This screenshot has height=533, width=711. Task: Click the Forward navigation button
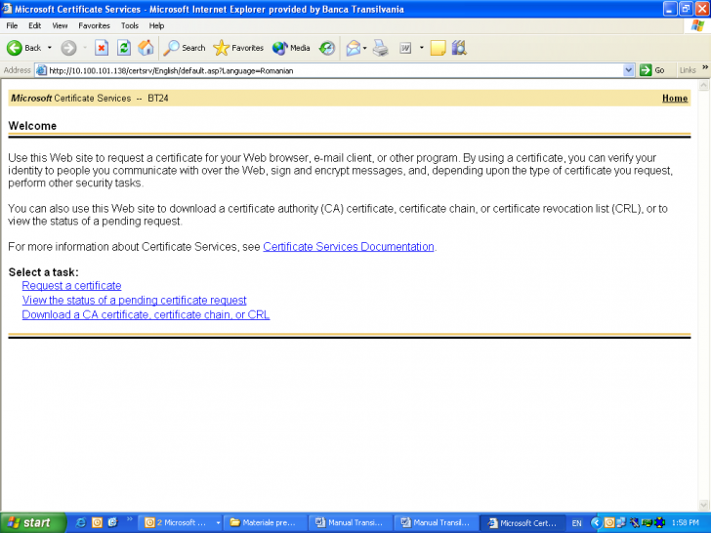click(x=69, y=48)
